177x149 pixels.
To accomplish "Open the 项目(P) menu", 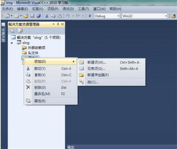I will pyautogui.click(x=53, y=9).
